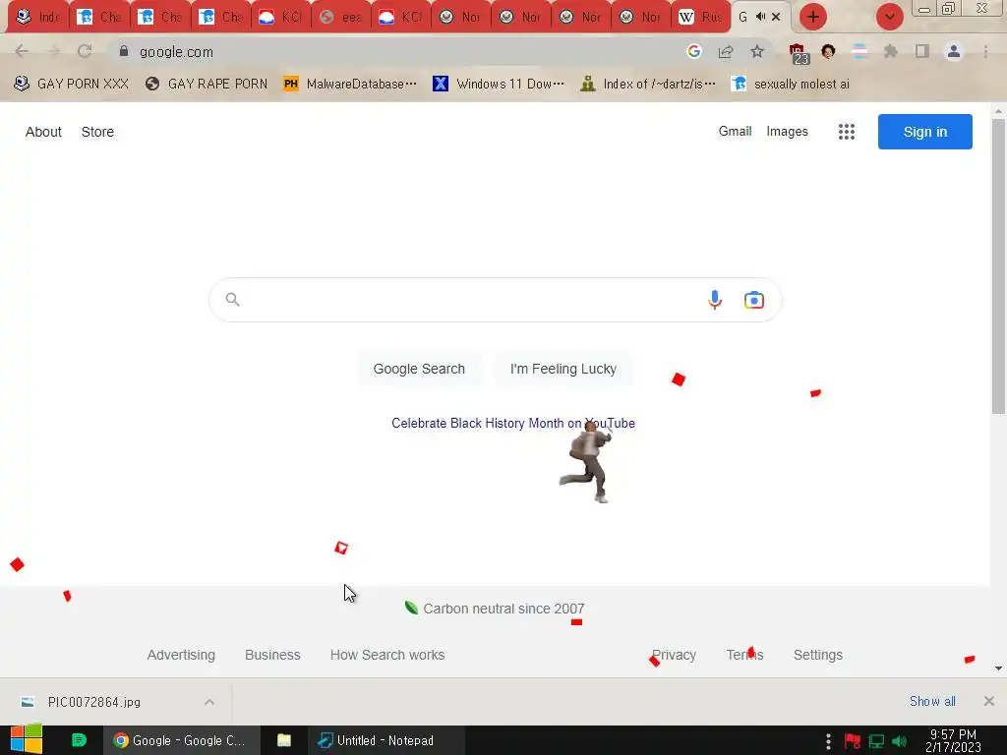Viewport: 1007px width, 755px height.
Task: Open a new tab with plus button
Action: coord(813,17)
